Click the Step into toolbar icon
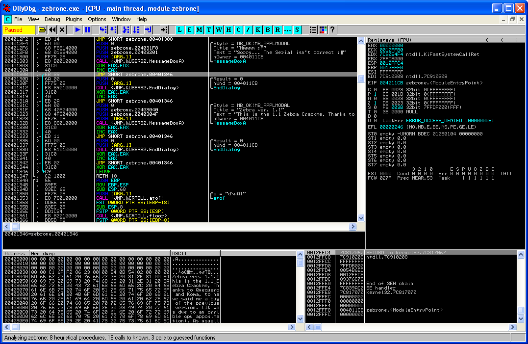 coord(103,29)
